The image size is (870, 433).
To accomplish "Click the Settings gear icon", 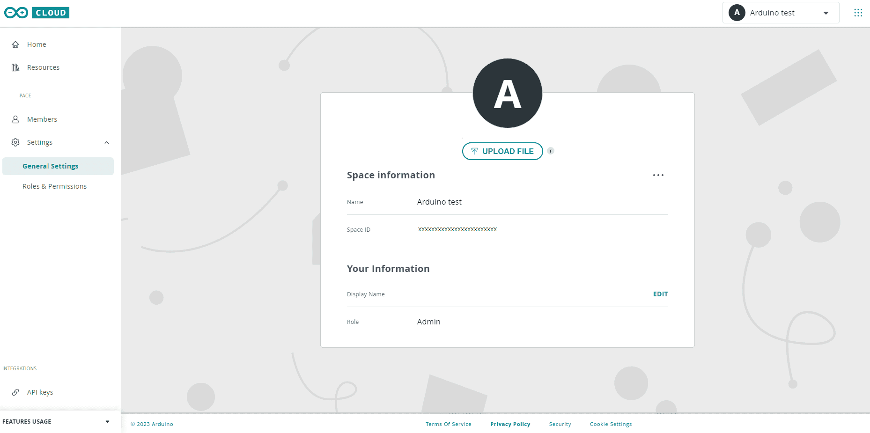I will tap(15, 142).
